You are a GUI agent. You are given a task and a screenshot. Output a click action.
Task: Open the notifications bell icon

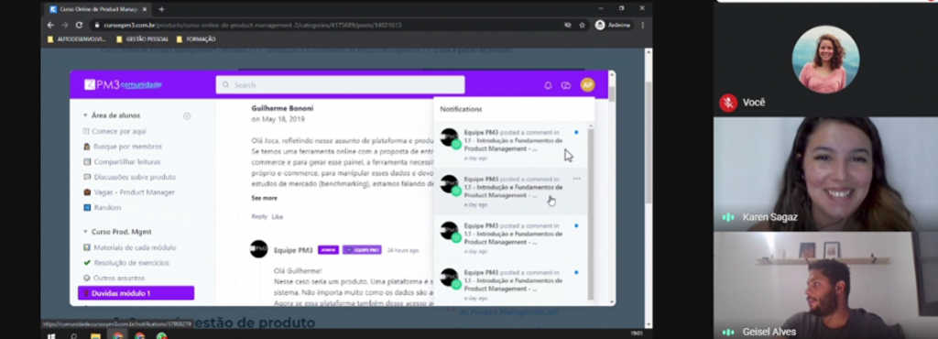click(x=548, y=85)
